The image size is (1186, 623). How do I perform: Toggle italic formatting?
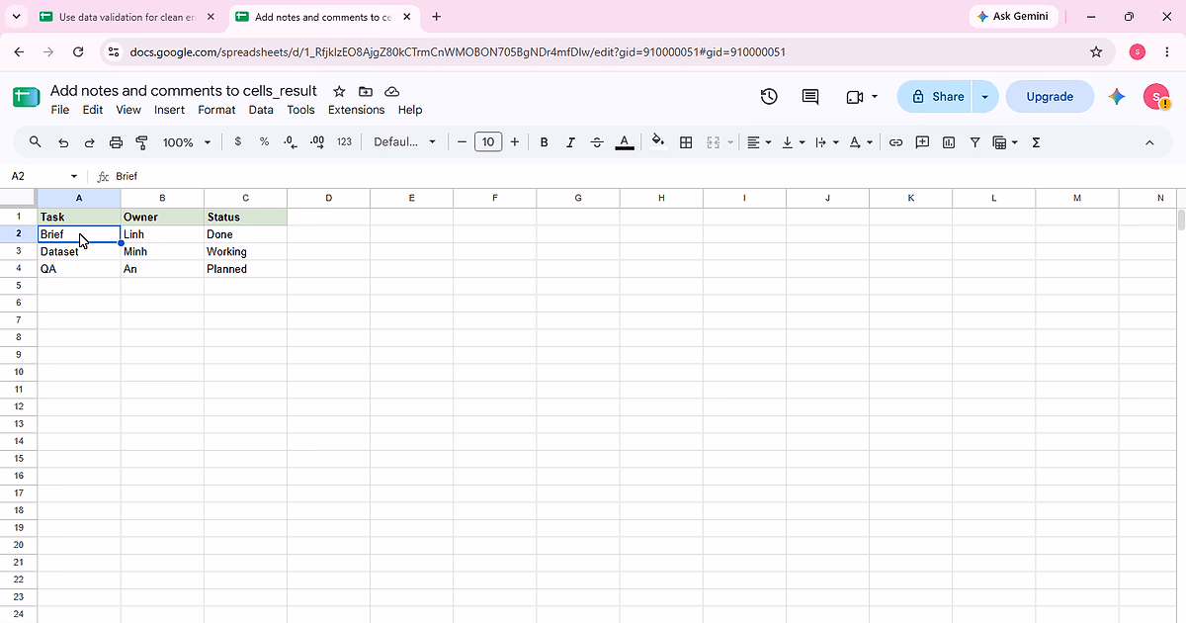point(570,142)
